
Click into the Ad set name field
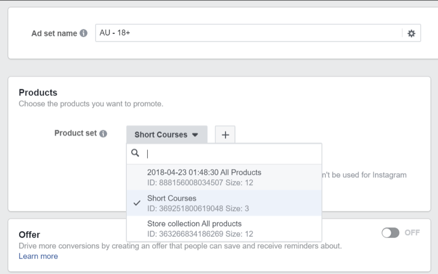(x=246, y=33)
